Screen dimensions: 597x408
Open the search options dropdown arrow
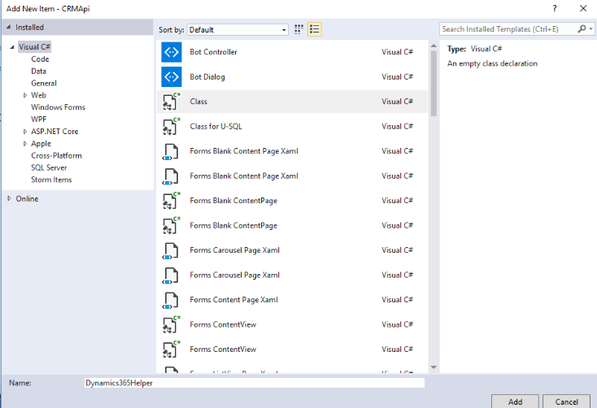[x=590, y=29]
